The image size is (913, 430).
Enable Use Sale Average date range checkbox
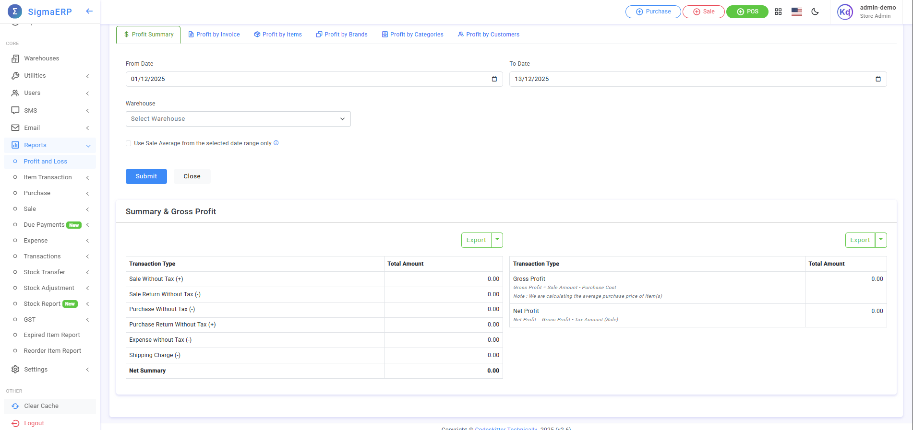click(x=129, y=143)
